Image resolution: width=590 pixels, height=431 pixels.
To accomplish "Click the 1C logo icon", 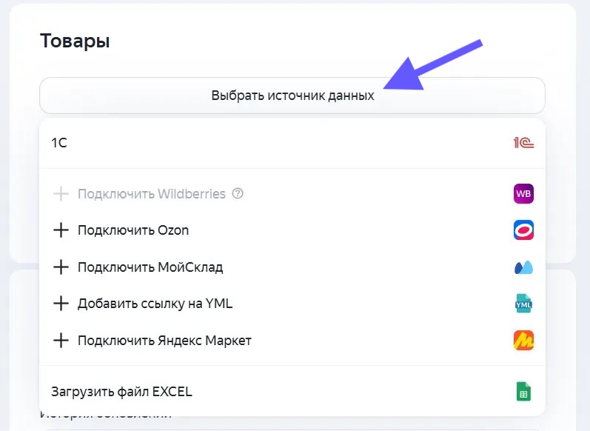I will [x=523, y=143].
